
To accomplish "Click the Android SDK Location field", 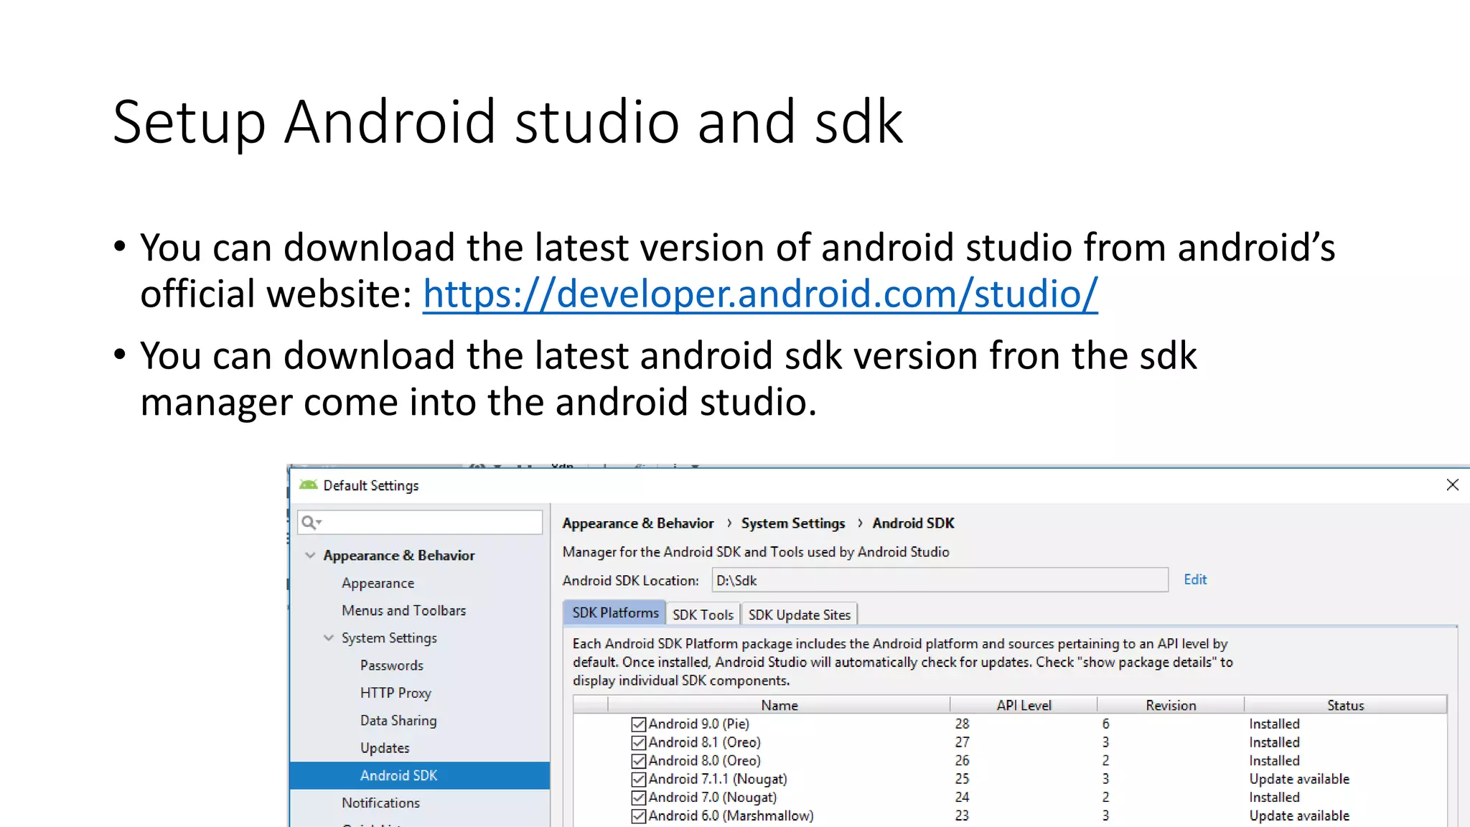I will 939,581.
